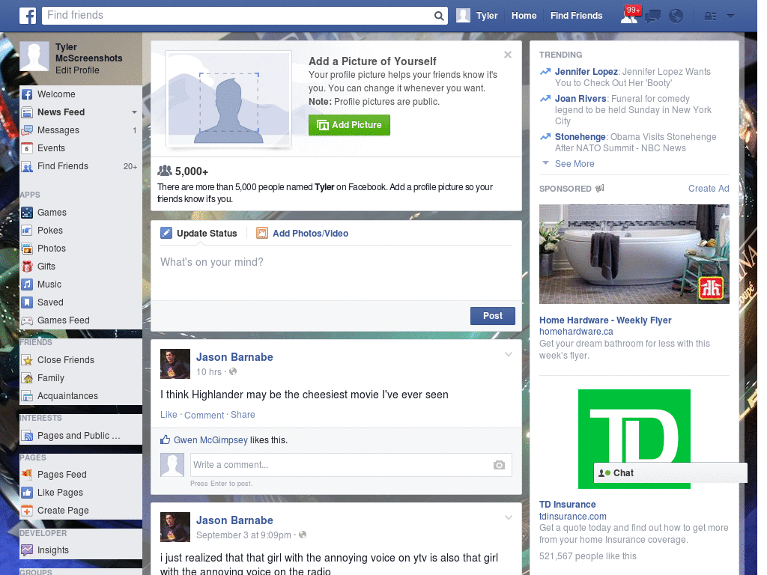Click the Pages Feed icon
Image resolution: width=767 pixels, height=575 pixels.
(x=28, y=474)
